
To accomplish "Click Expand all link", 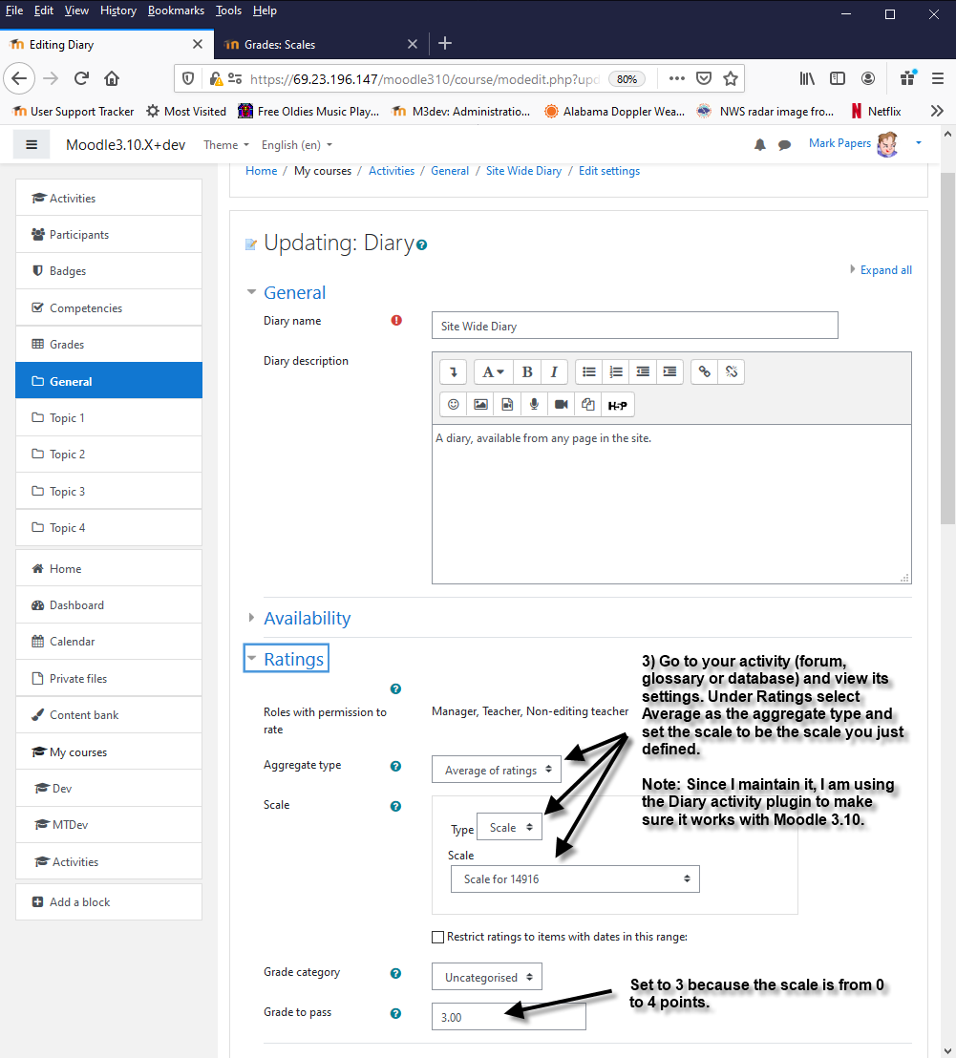I will point(885,270).
